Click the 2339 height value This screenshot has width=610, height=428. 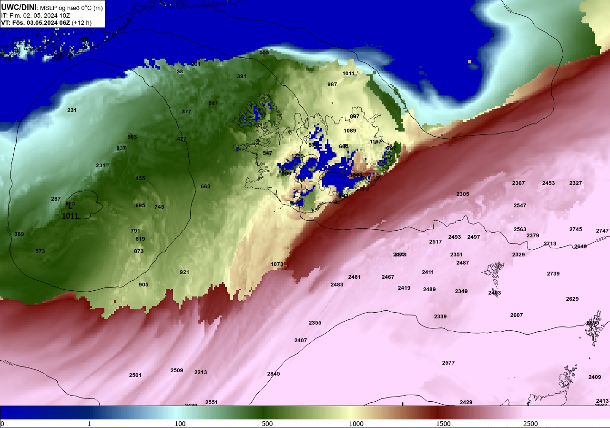(440, 316)
